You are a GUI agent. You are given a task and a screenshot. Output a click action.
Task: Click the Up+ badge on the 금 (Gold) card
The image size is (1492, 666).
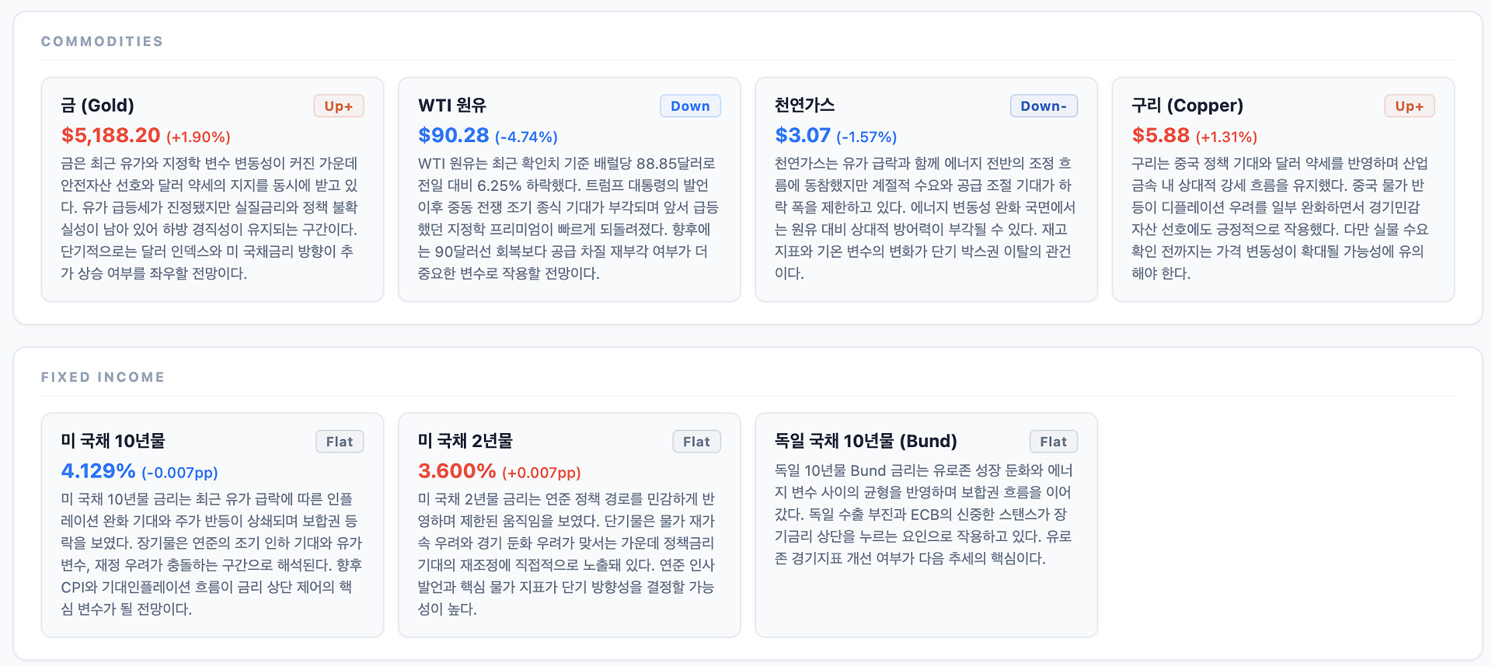(338, 106)
